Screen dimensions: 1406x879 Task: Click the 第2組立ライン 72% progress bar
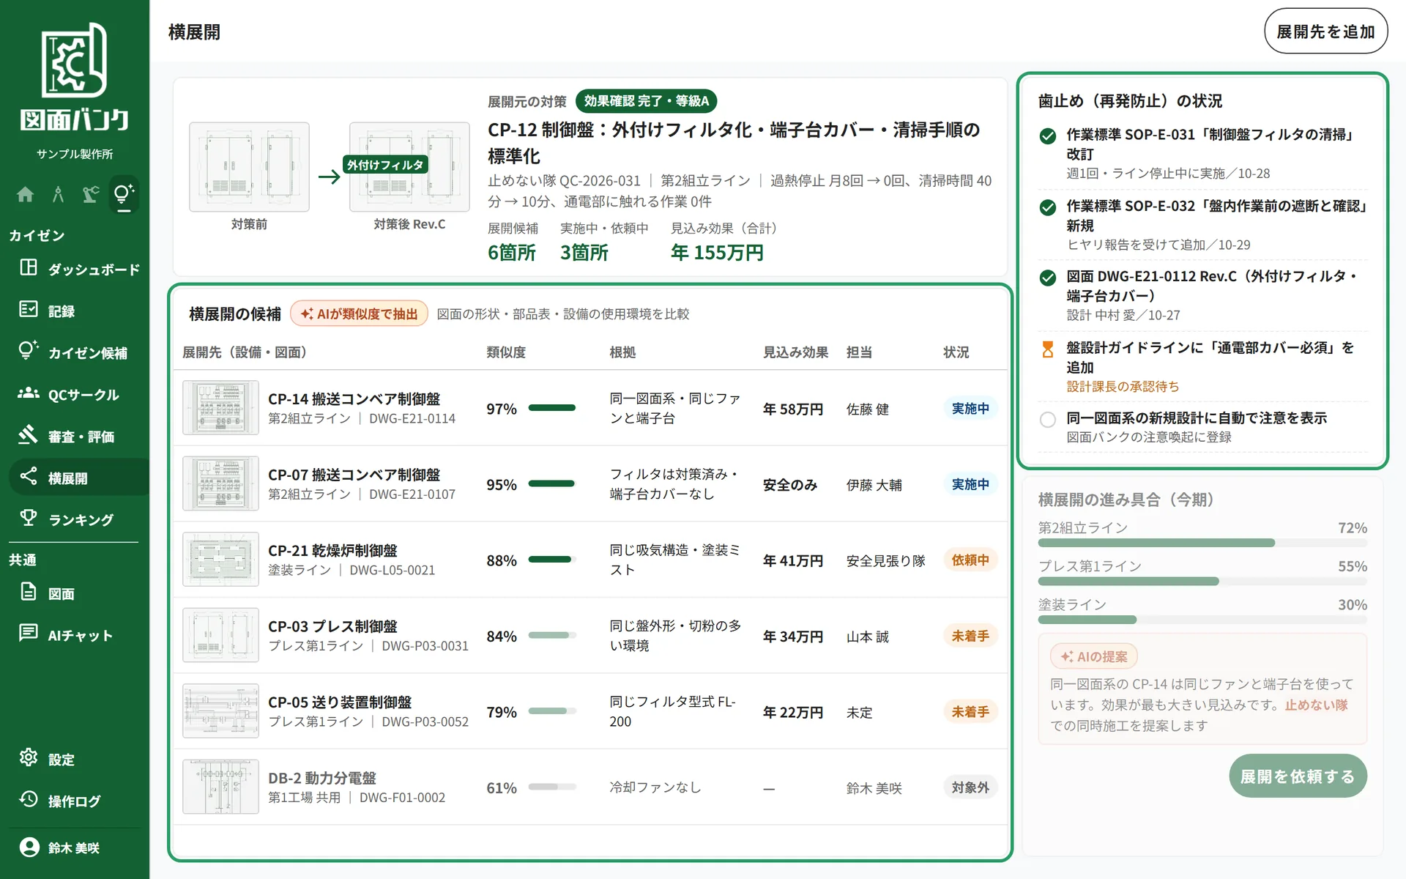coord(1202,544)
